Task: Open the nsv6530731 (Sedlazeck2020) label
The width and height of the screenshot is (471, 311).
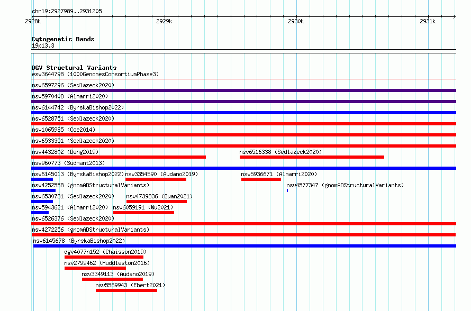Action: coord(73,196)
